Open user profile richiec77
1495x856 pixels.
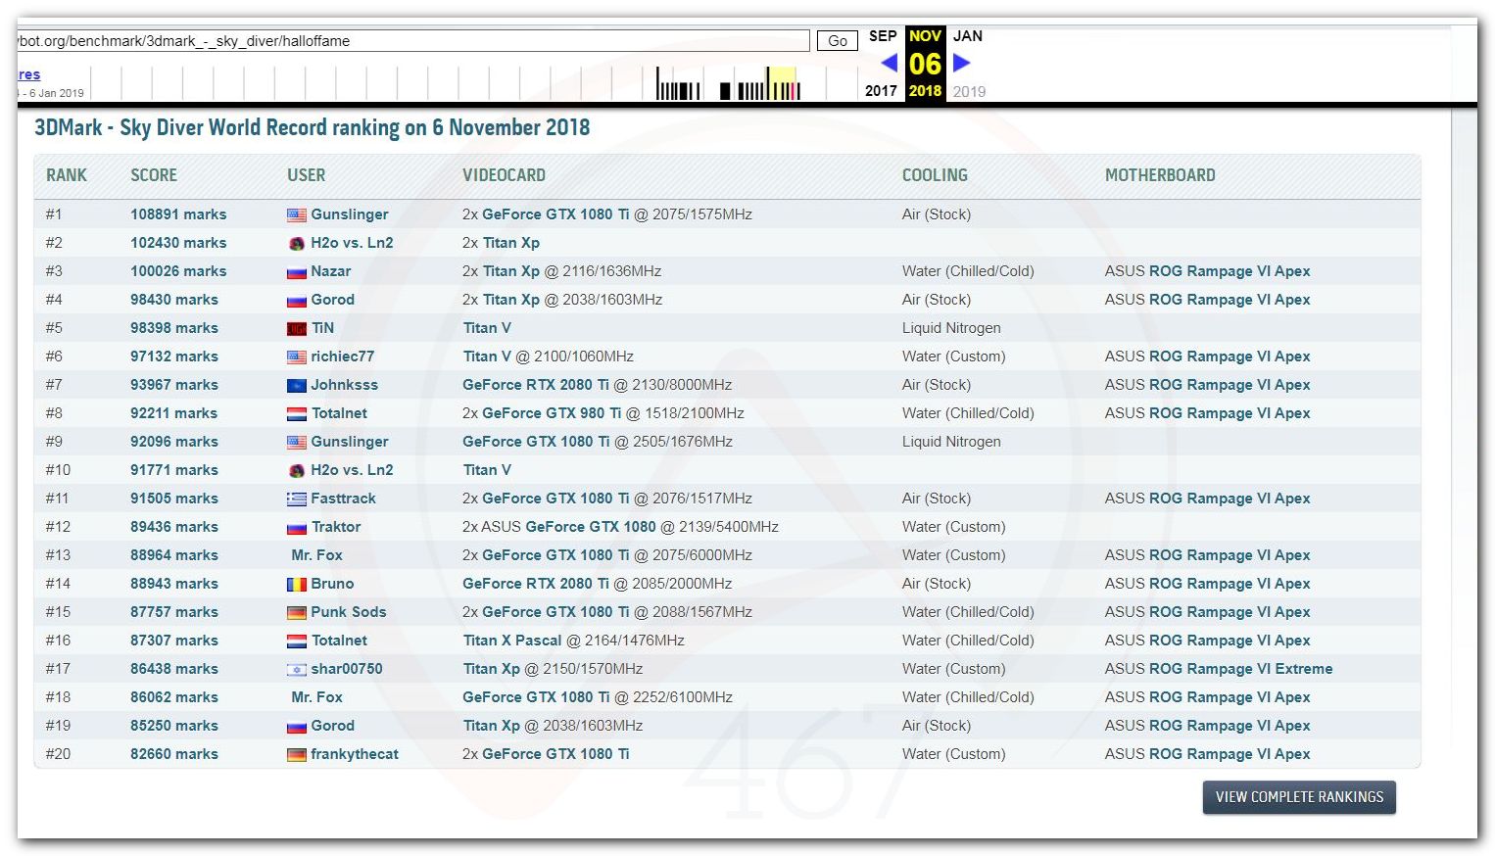[x=343, y=357]
